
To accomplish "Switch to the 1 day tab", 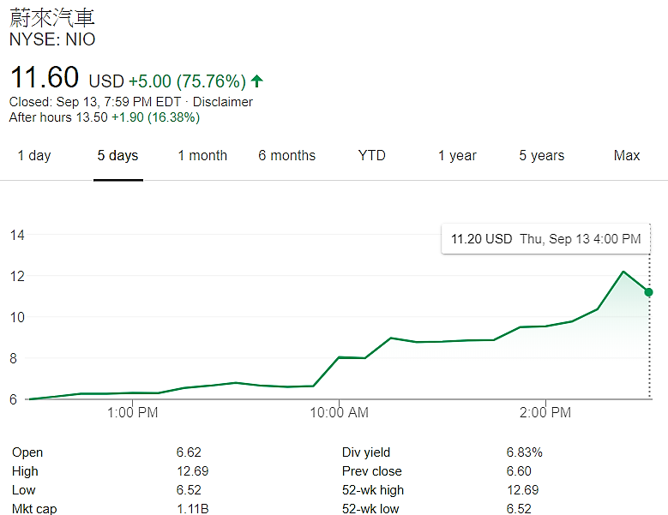I will [34, 156].
